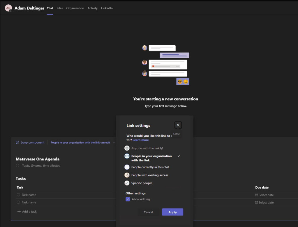Click Adam Deltinger's AD avatar
Viewport: 298px width, 227px height.
pos(8,8)
